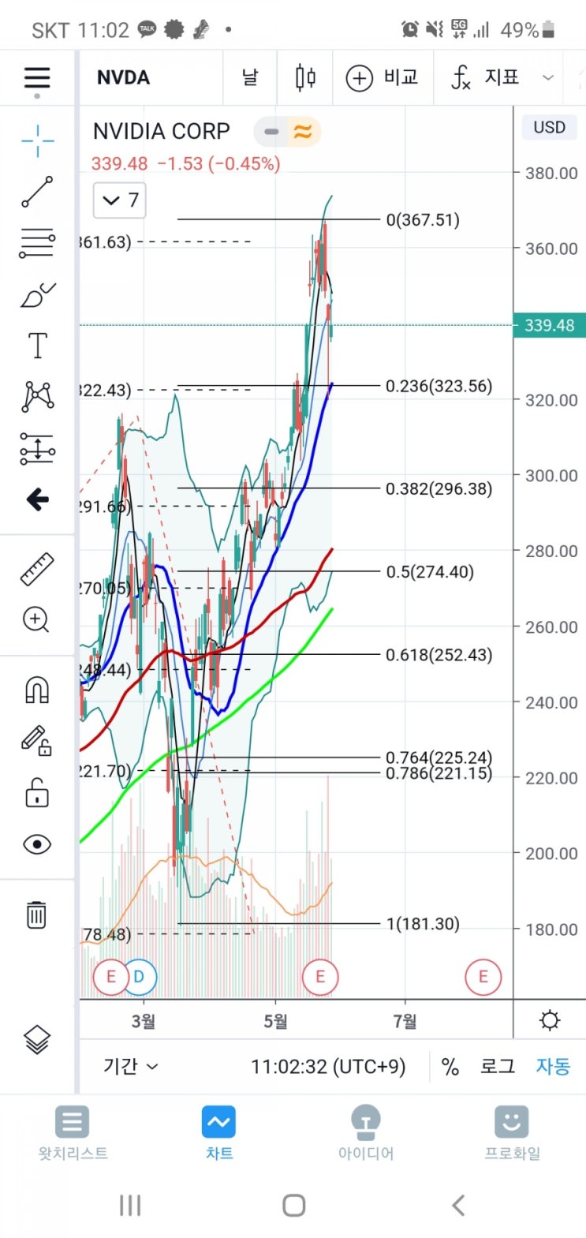Image resolution: width=586 pixels, height=1238 pixels.
Task: Toggle magnet mode snapping
Action: 37,690
